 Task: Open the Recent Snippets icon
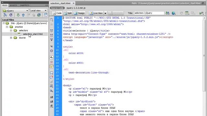click(52, 86)
